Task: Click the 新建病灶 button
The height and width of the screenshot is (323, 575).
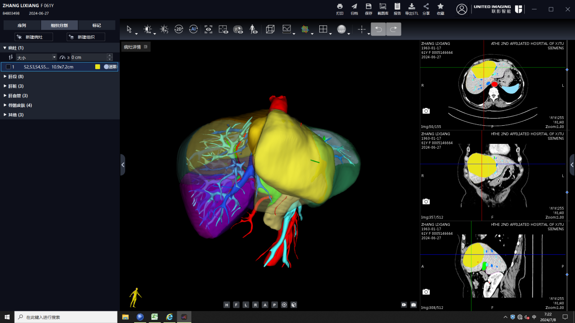Action: point(34,37)
